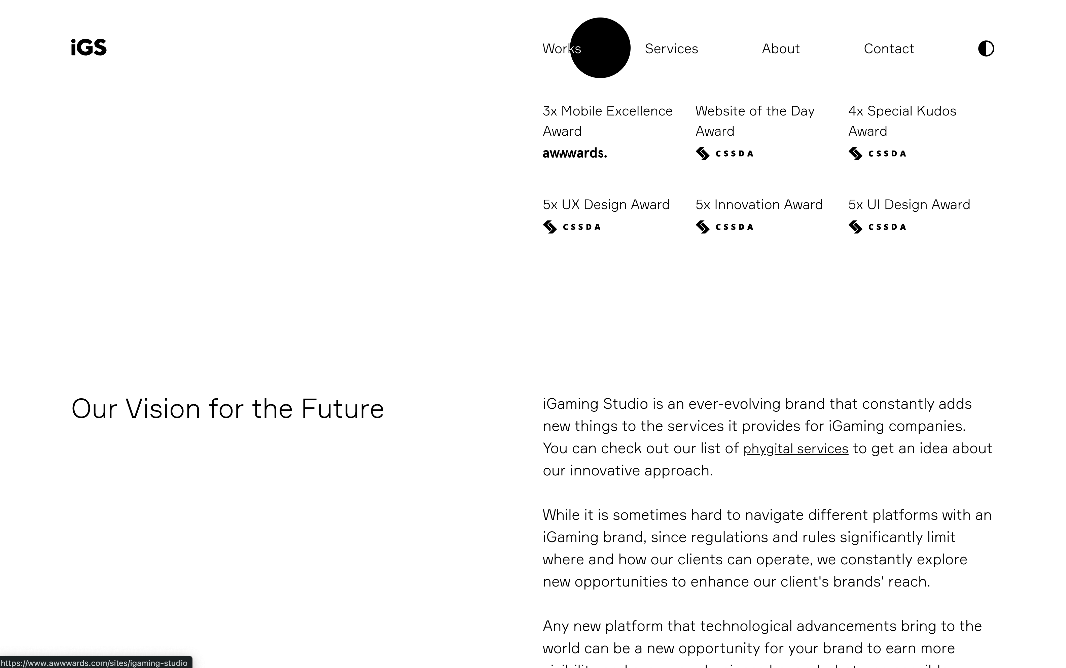The image size is (1066, 668).
Task: Follow the phygital services link
Action: point(795,449)
